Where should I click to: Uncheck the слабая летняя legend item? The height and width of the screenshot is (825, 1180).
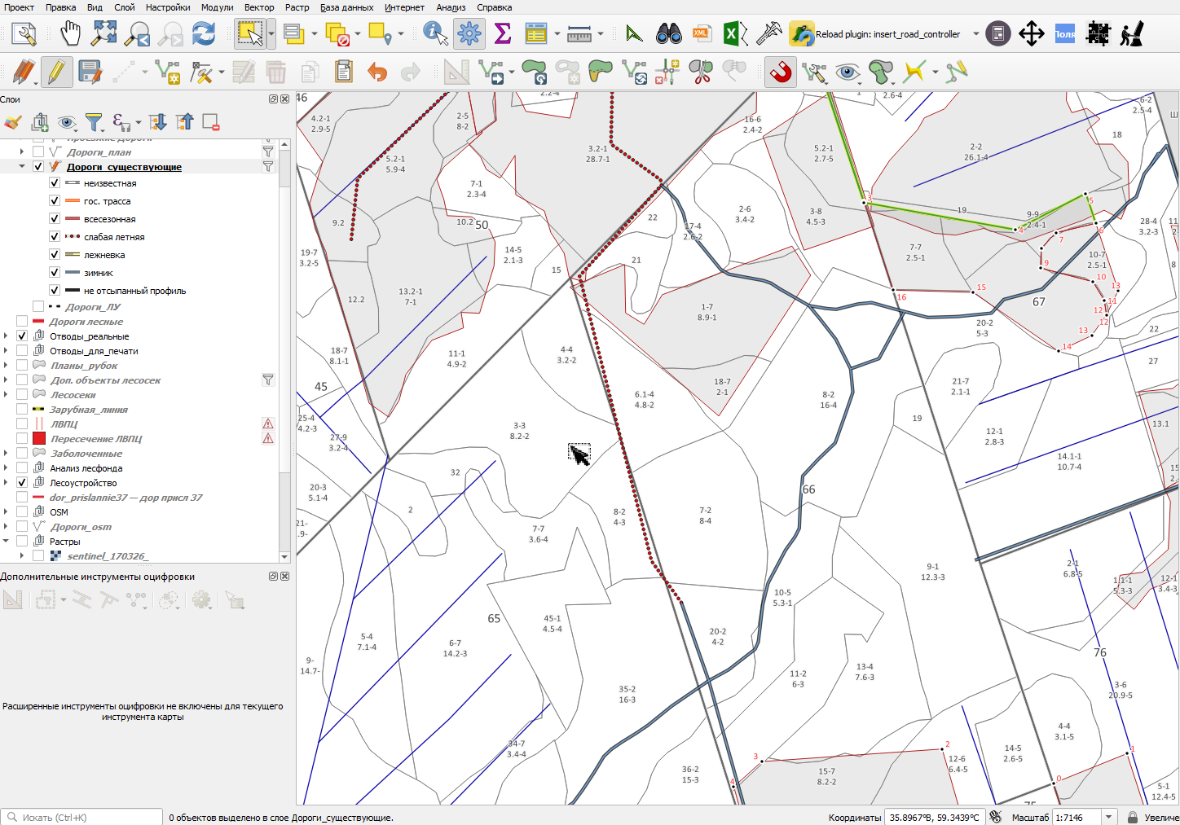55,237
